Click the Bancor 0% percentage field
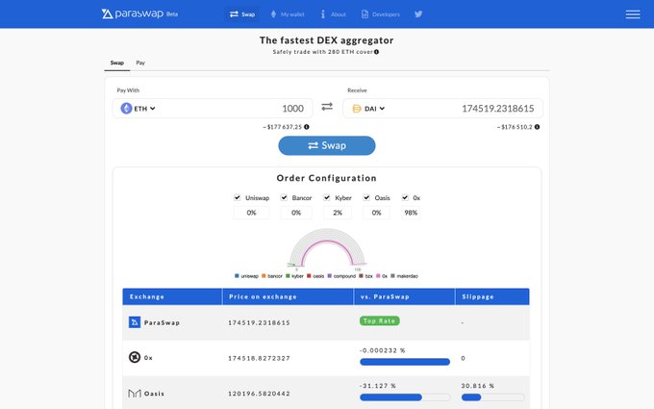 pos(296,213)
